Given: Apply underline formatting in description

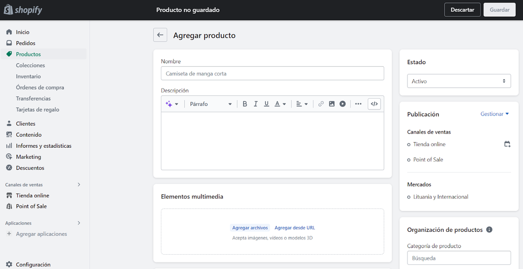Looking at the screenshot, I should pos(266,104).
